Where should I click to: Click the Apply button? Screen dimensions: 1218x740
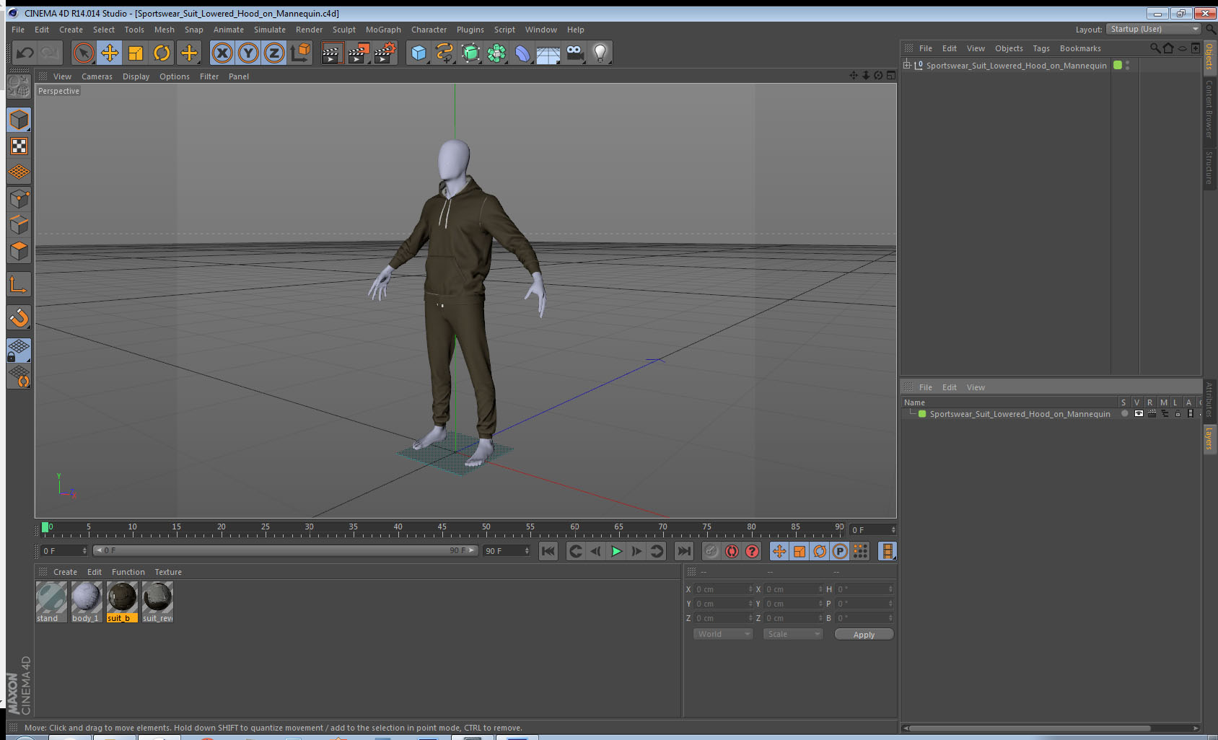click(x=864, y=635)
